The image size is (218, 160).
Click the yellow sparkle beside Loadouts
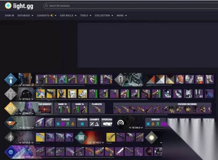pos(52,15)
